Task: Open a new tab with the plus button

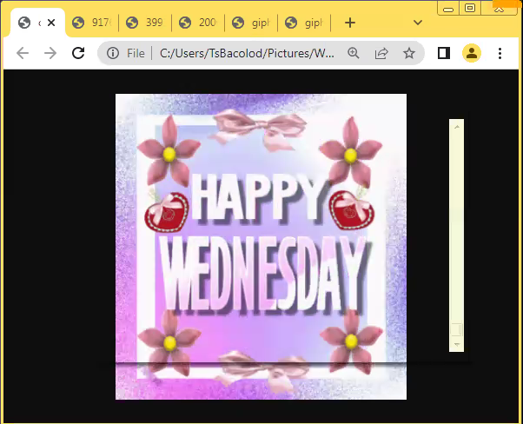Action: pos(350,23)
